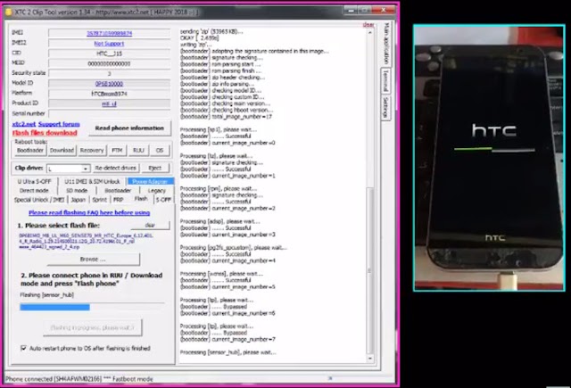This screenshot has width=571, height=388.
Task: Open the Legacy tab
Action: (x=157, y=190)
